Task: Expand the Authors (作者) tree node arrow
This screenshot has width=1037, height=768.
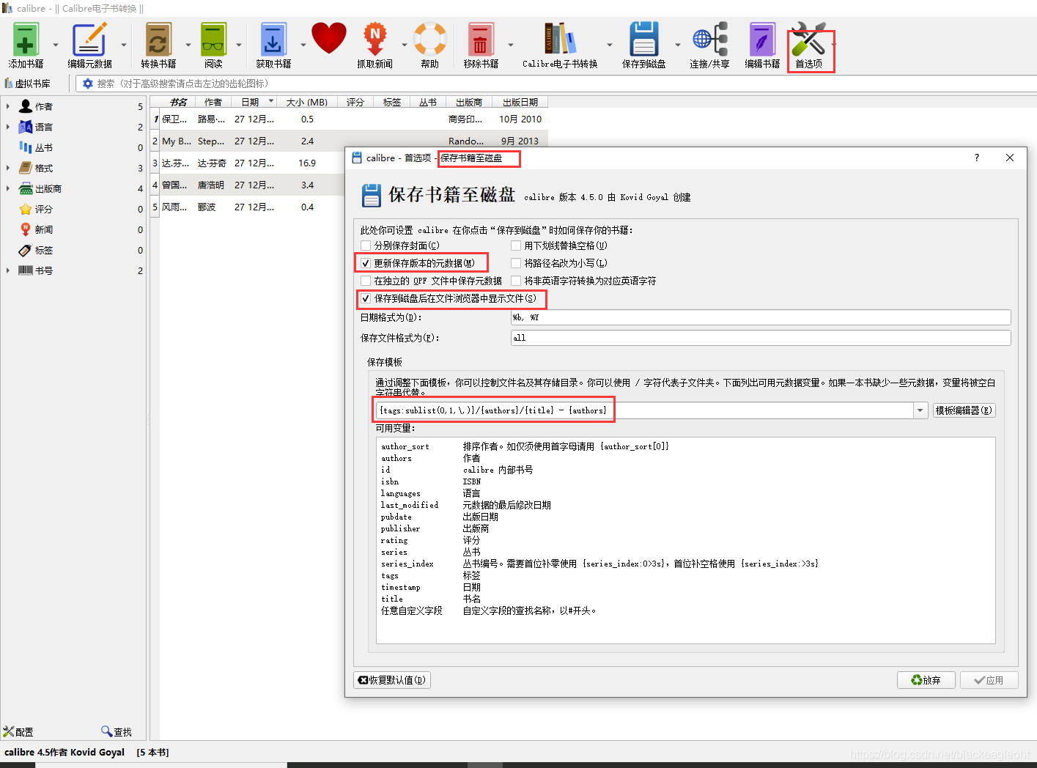Action: tap(8, 106)
